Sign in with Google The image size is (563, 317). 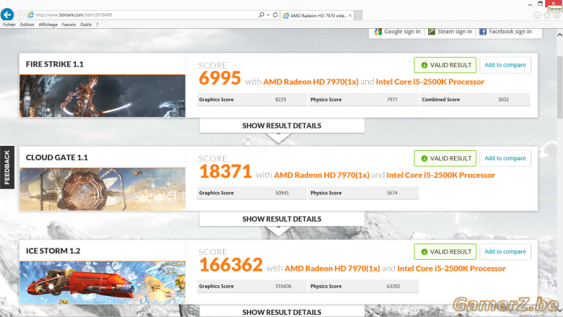402,32
